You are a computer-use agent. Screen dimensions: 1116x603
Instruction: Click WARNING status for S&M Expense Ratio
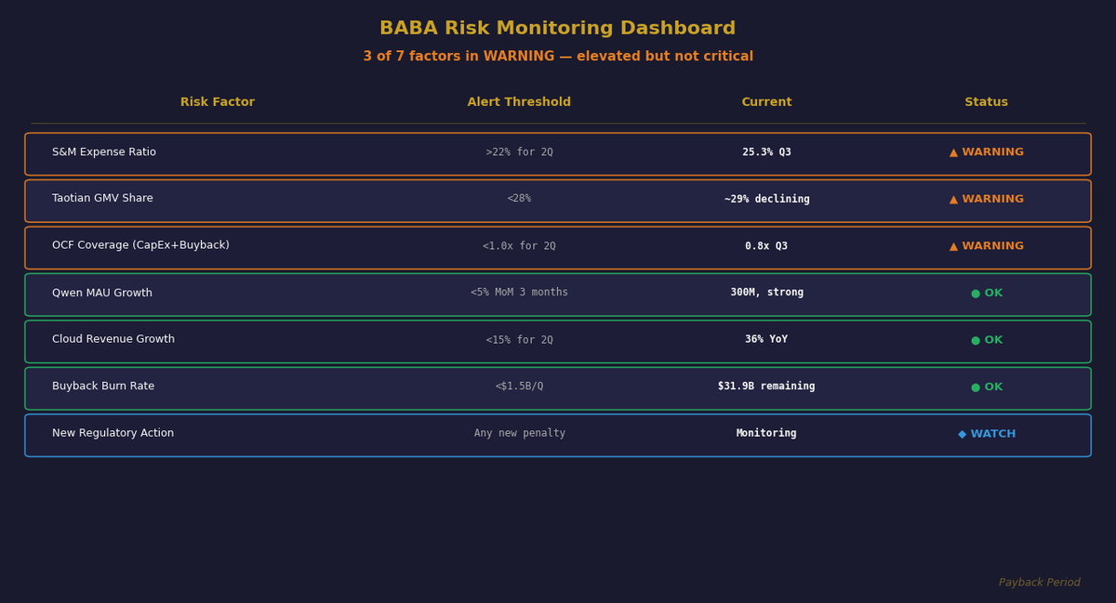pyautogui.click(x=987, y=152)
